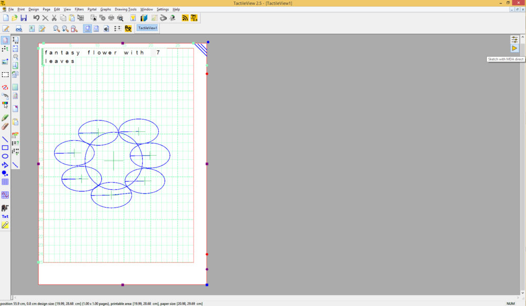The width and height of the screenshot is (526, 306).
Task: Click the 'fantasy flower with 7' text label
Action: pyautogui.click(x=102, y=53)
